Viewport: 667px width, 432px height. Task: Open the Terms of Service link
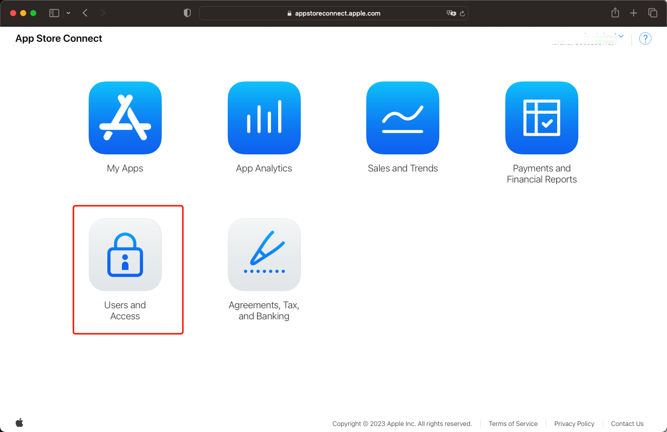tap(513, 423)
